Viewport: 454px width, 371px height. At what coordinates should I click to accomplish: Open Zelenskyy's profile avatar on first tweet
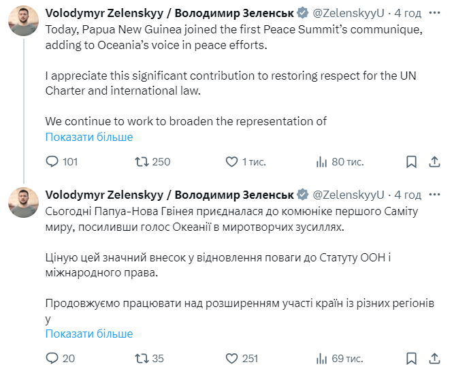click(23, 21)
